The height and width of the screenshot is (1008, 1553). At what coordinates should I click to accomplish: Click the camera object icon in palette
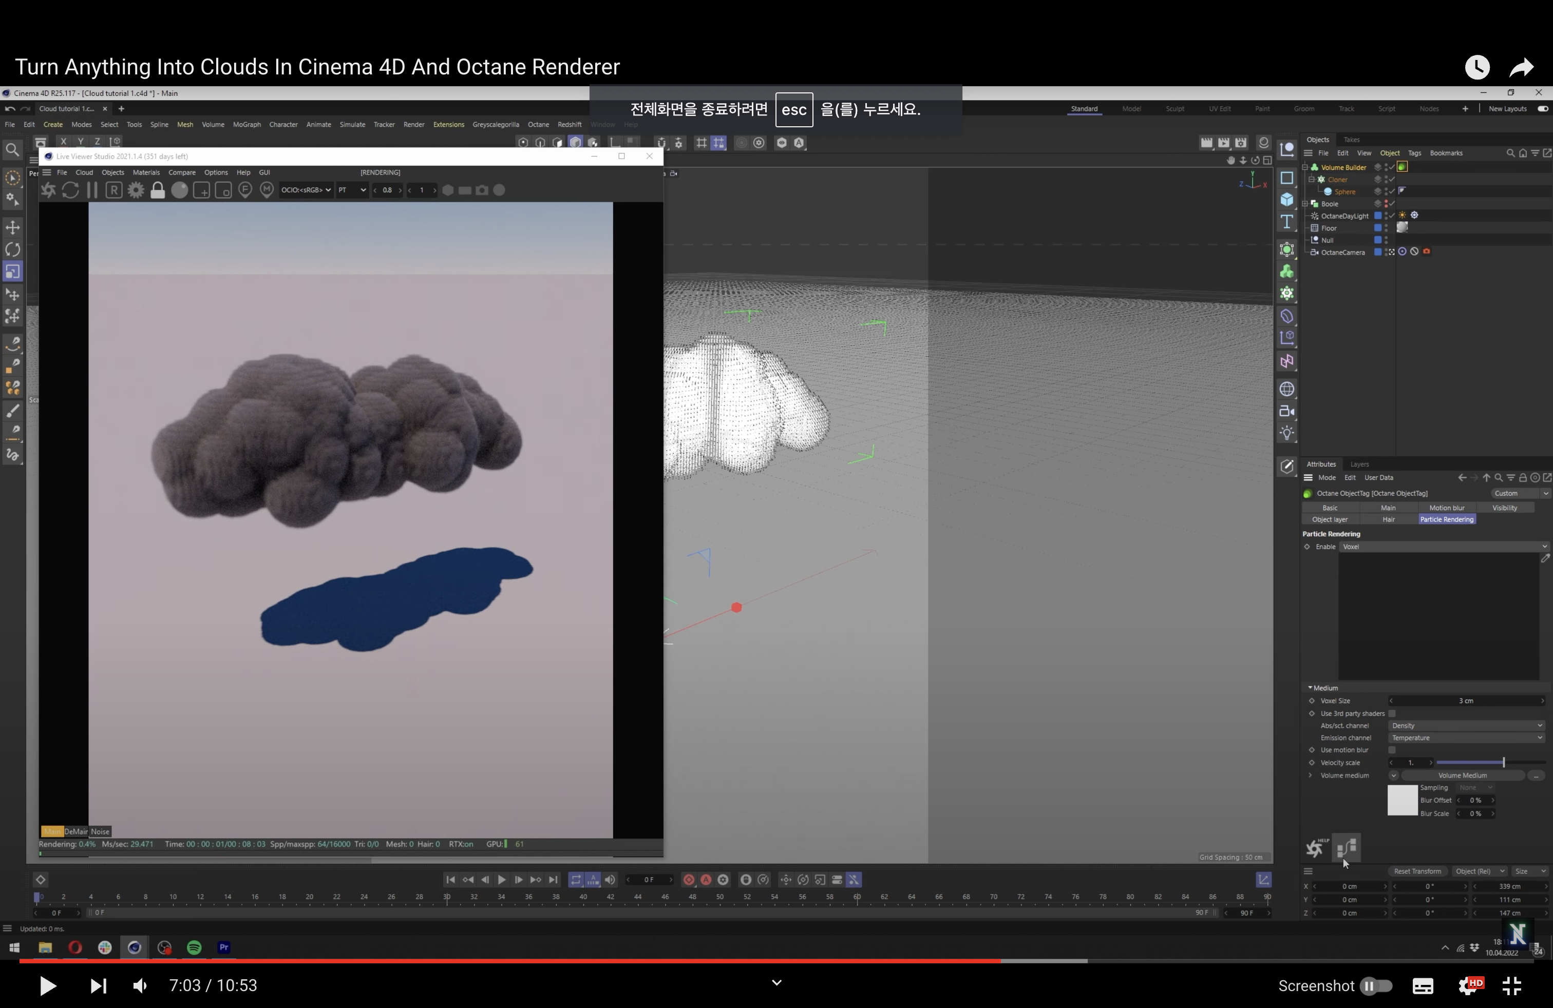tap(1287, 411)
